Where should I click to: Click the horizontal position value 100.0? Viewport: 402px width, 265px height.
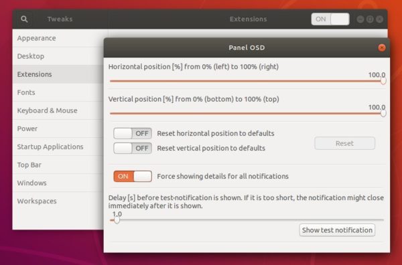click(x=377, y=75)
